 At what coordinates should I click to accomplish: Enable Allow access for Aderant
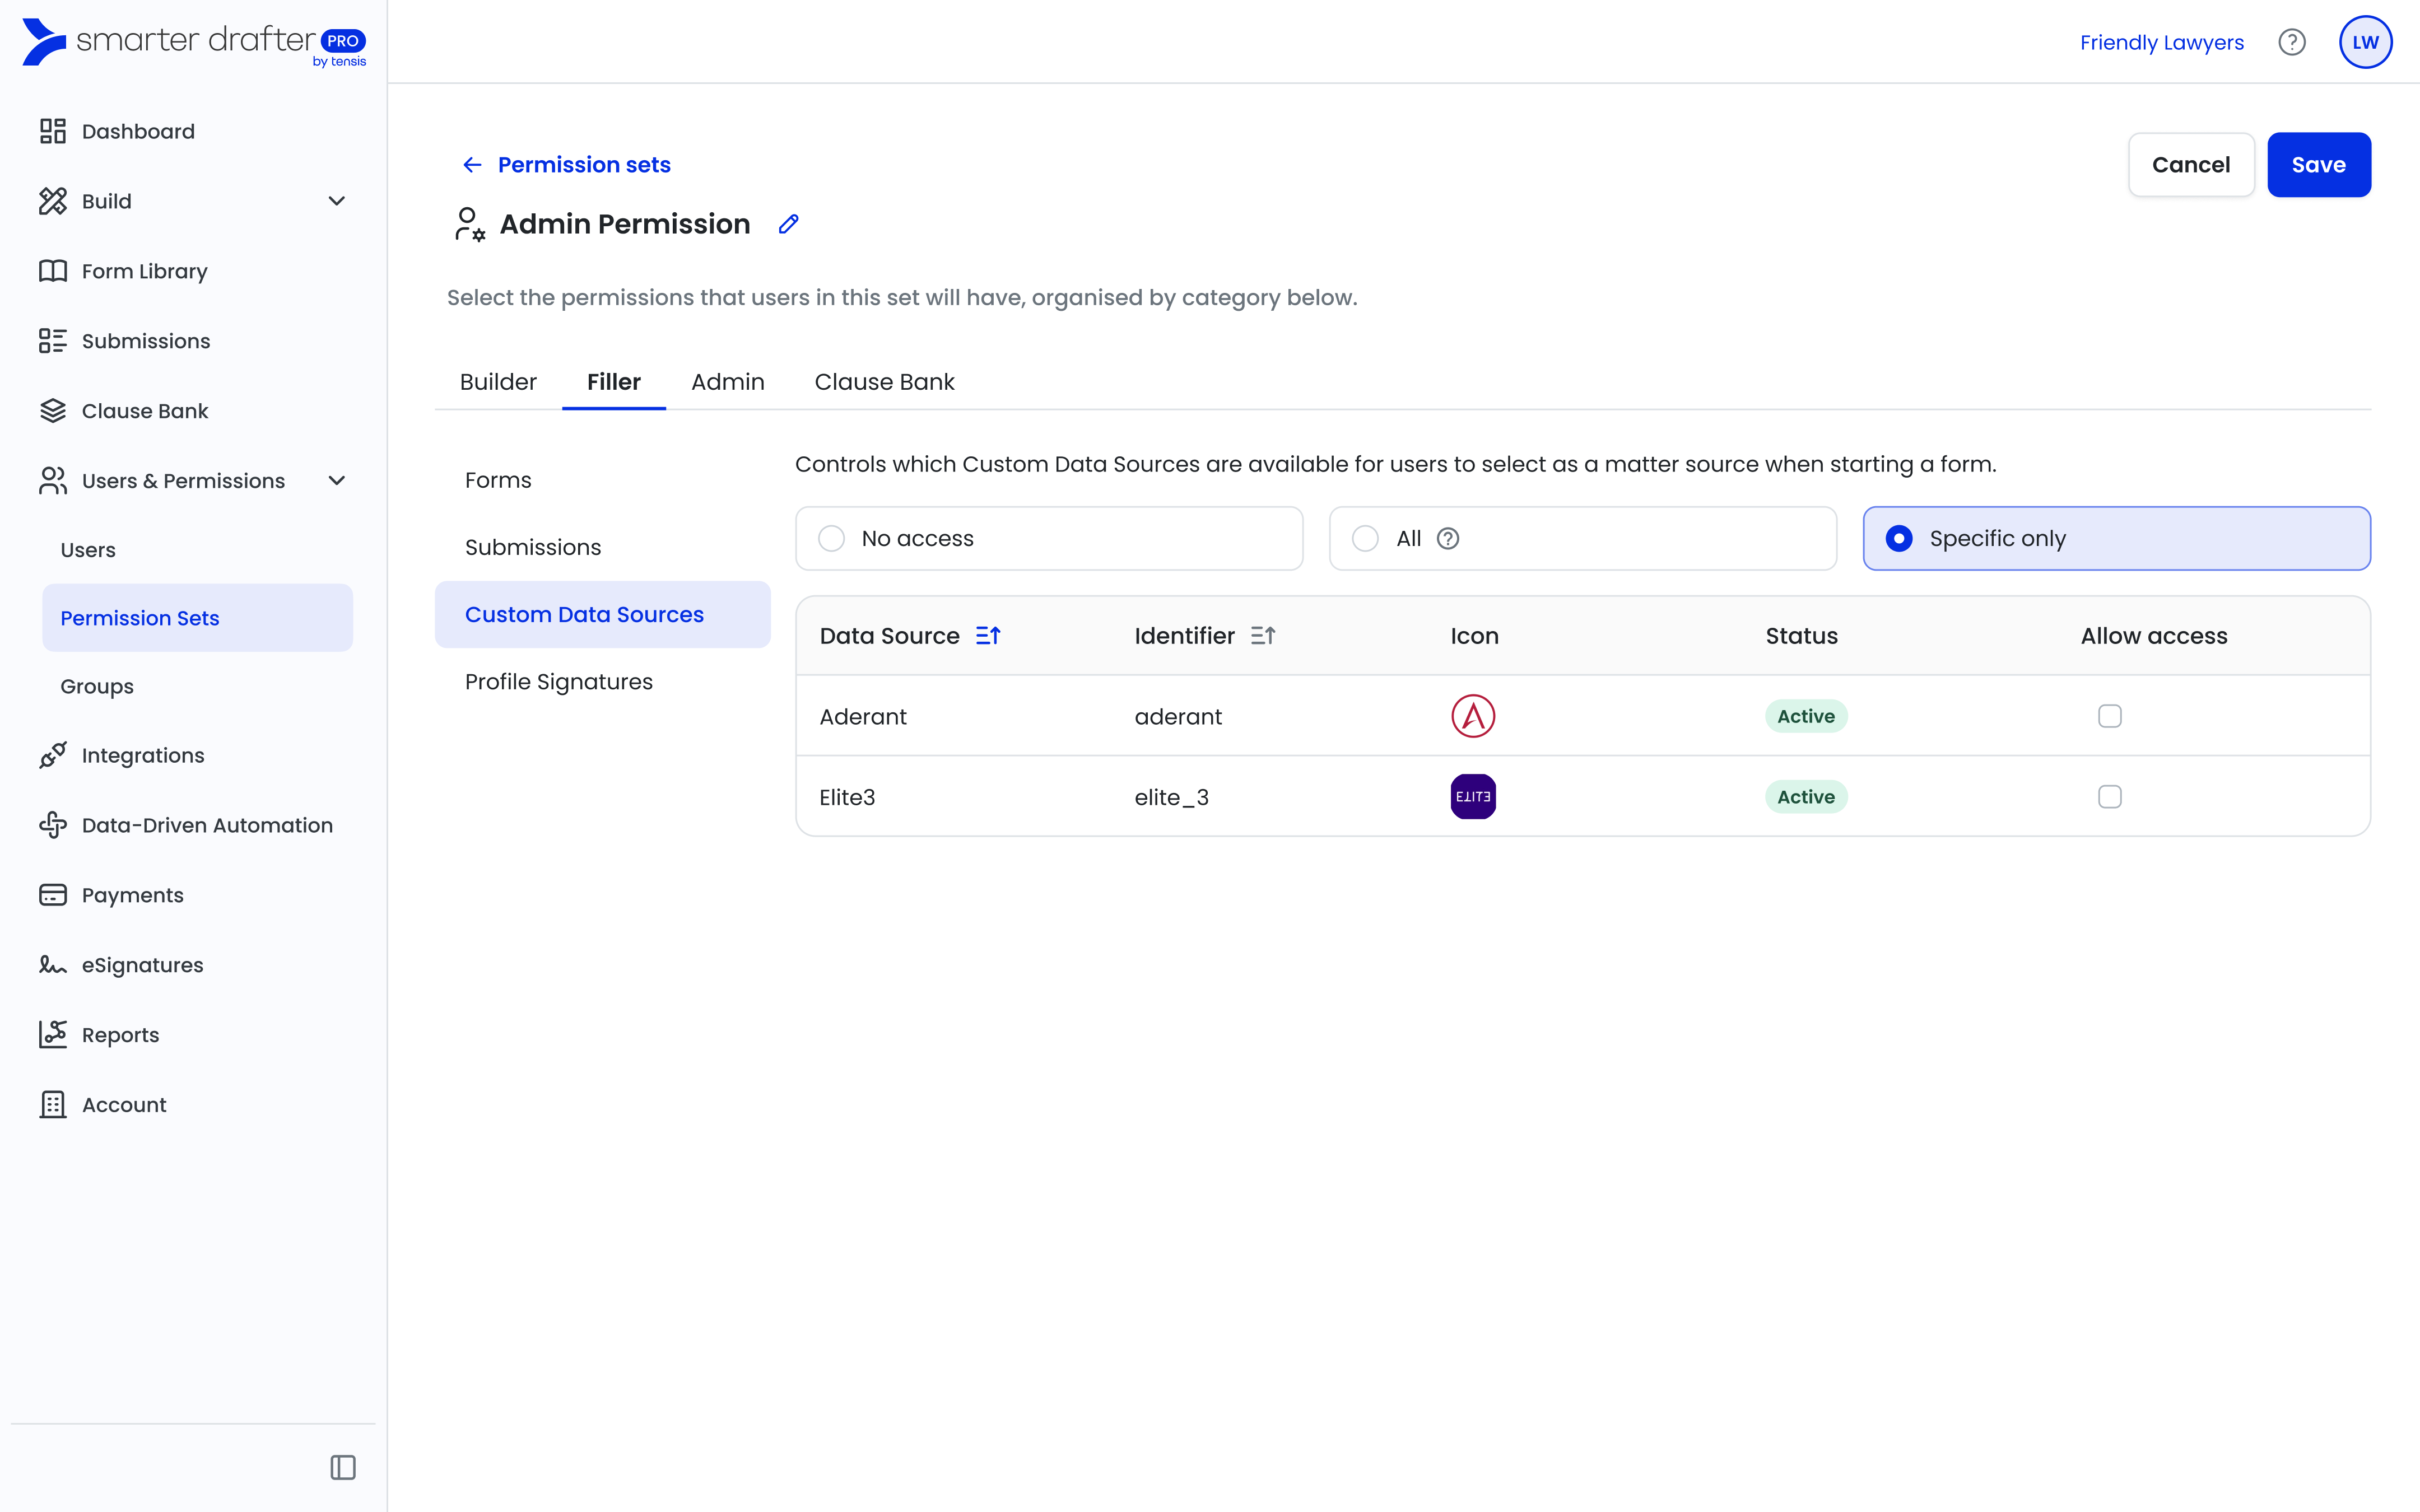[x=2109, y=716]
